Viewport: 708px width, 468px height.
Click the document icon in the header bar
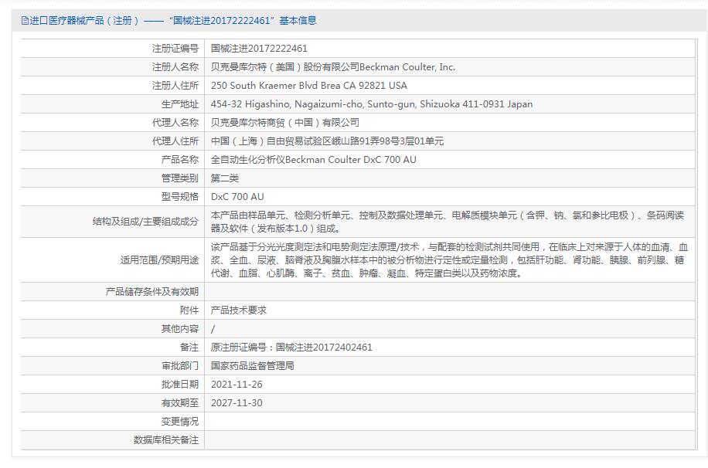[25, 21]
